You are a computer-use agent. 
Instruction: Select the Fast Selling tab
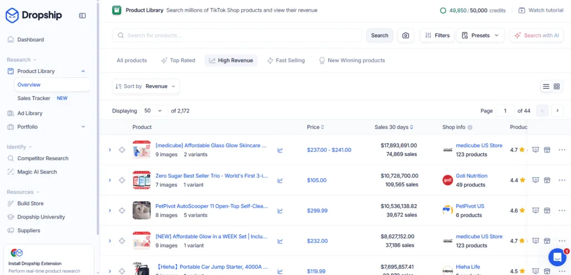tap(286, 60)
